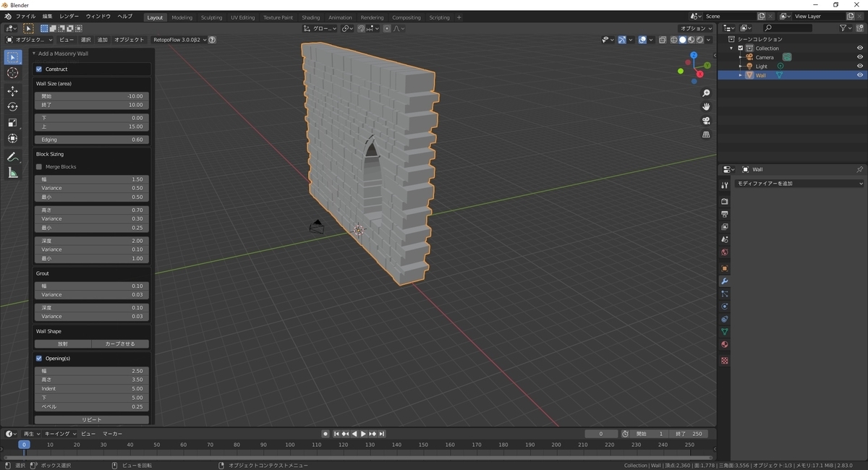Select the Annotate tool

12,157
